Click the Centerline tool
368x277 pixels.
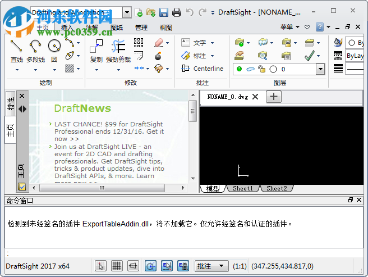point(202,69)
